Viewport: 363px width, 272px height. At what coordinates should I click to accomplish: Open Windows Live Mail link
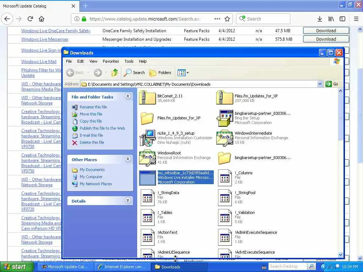click(x=39, y=62)
